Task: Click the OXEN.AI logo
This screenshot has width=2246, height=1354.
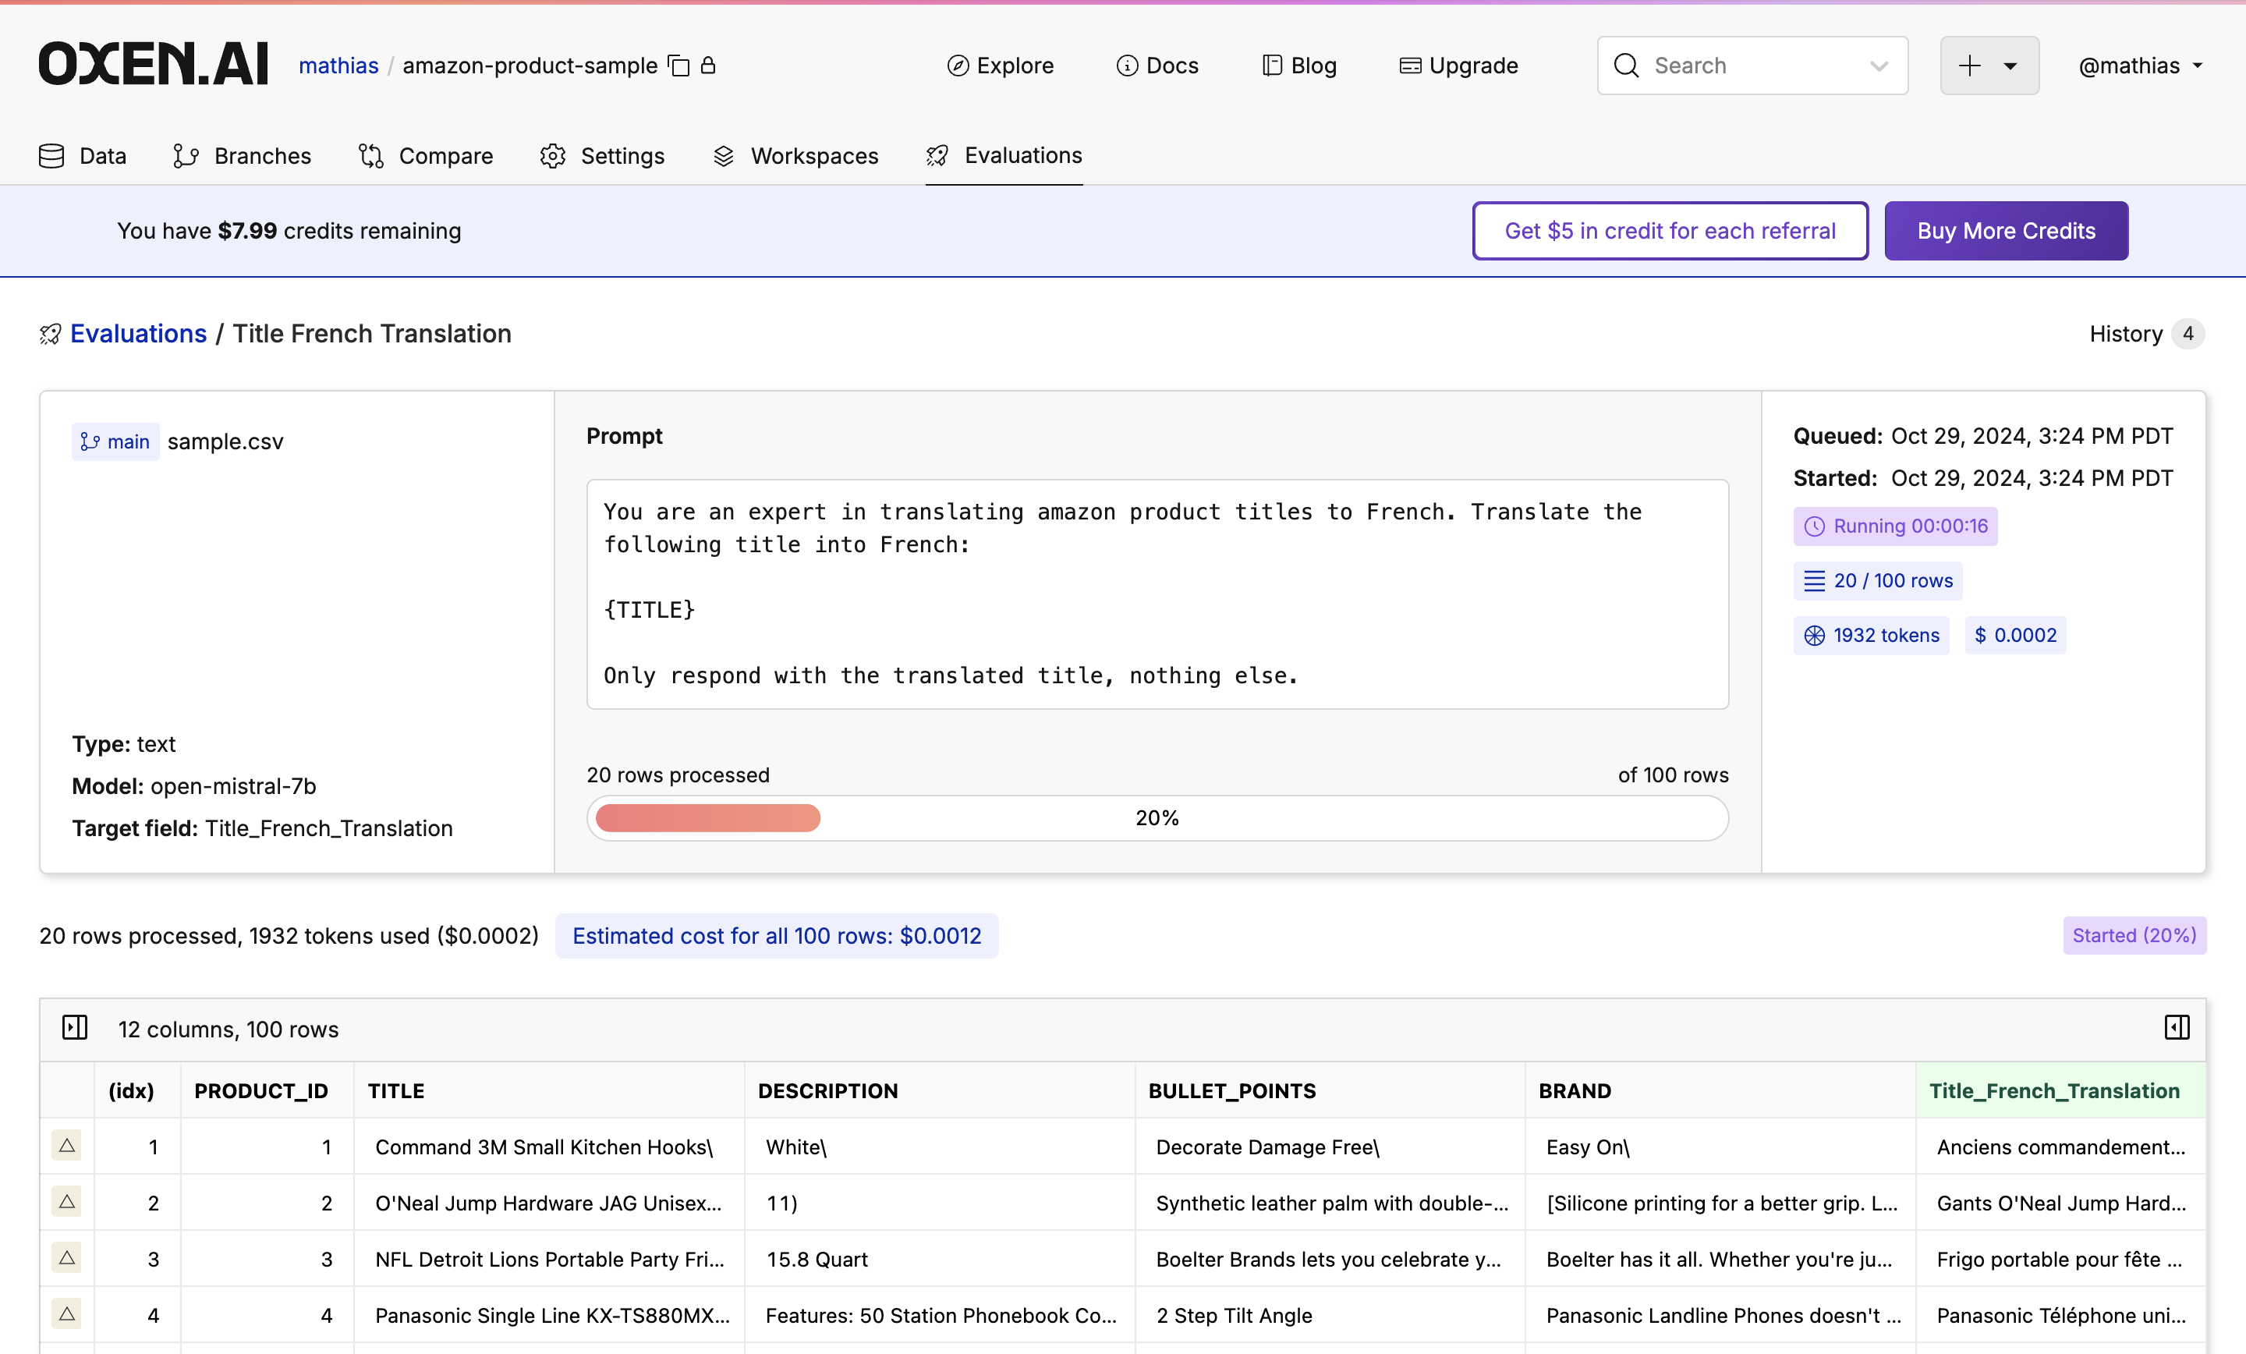Action: coord(153,65)
